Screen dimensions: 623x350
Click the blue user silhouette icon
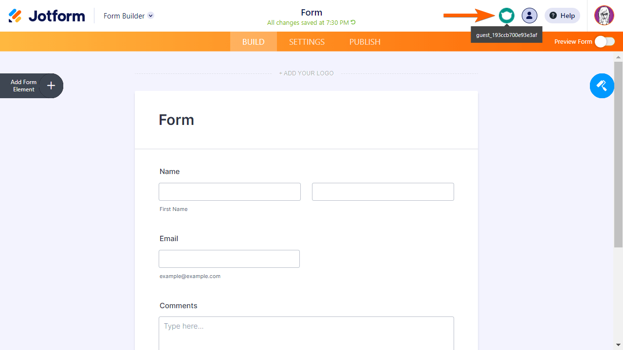click(530, 16)
